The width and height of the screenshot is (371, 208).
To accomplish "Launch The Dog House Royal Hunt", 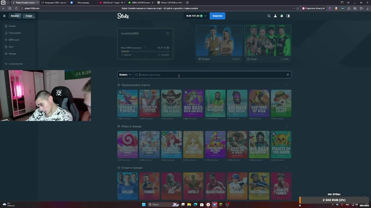I will tap(281, 103).
